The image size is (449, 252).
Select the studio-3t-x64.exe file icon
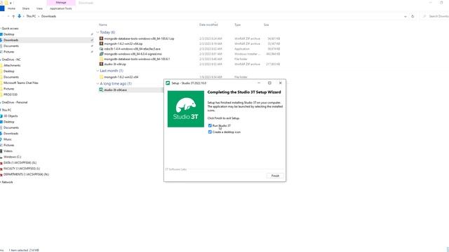(x=101, y=90)
